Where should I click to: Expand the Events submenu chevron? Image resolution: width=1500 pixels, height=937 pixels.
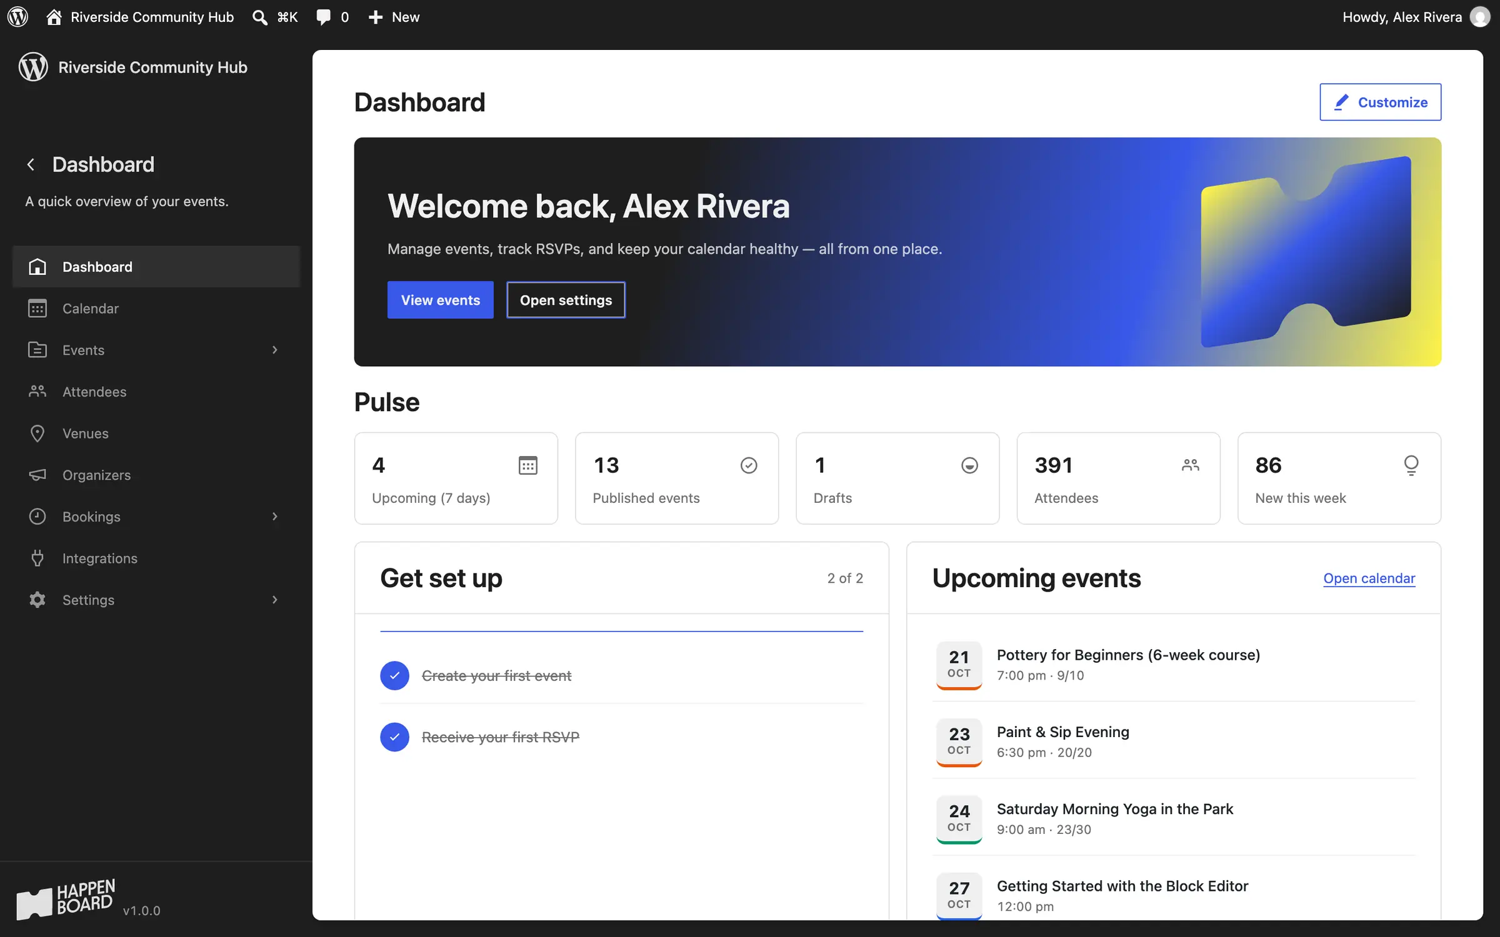coord(274,350)
